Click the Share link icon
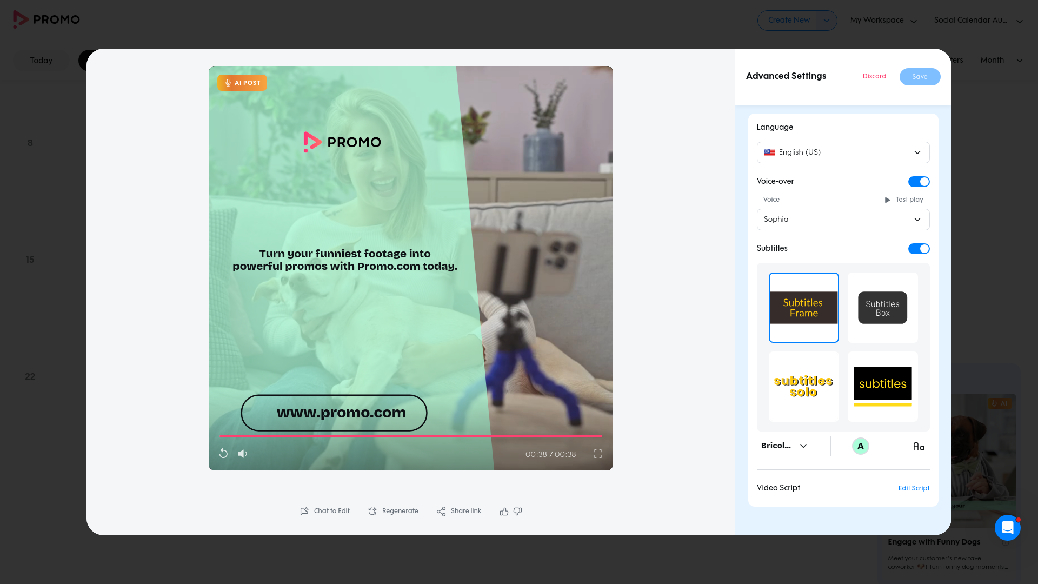Viewport: 1038px width, 584px height. (441, 511)
